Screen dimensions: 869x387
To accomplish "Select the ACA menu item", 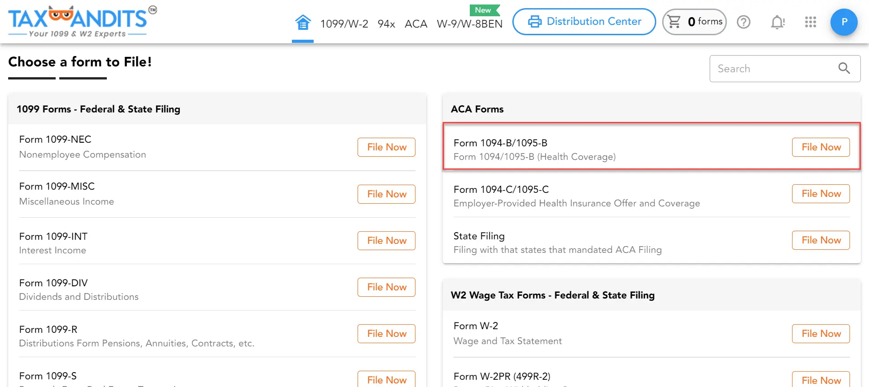I will (x=415, y=23).
